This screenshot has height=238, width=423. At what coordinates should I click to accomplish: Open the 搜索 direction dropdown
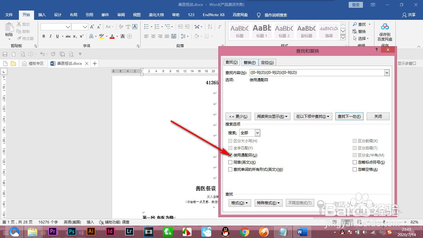(257, 133)
